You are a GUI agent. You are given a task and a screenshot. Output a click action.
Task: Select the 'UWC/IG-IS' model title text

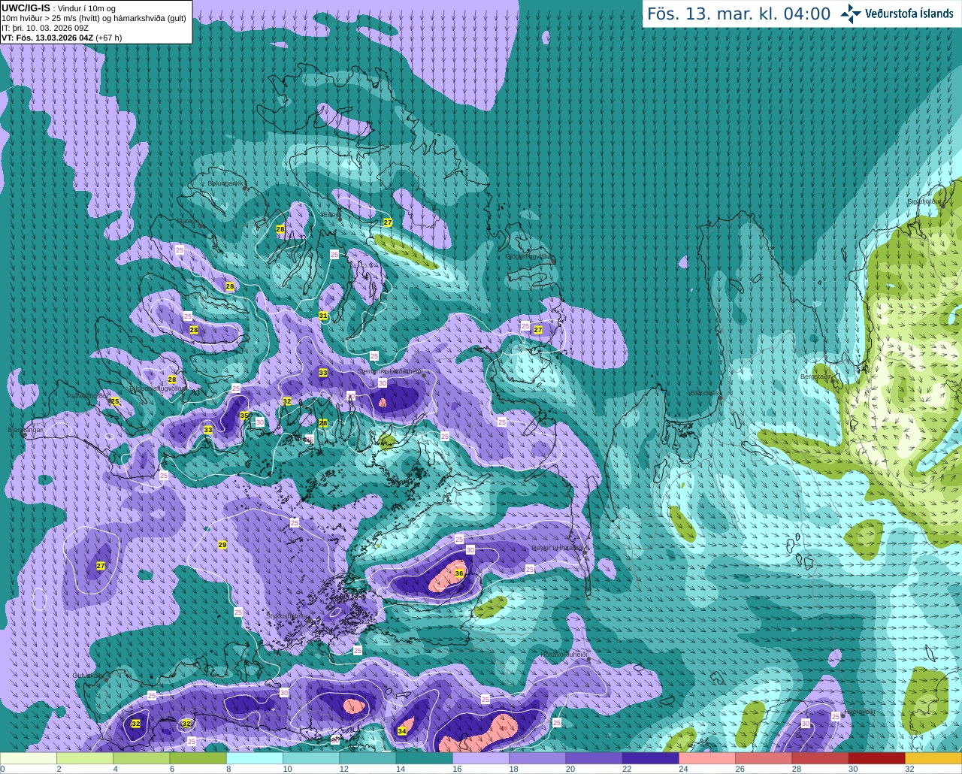(x=26, y=8)
